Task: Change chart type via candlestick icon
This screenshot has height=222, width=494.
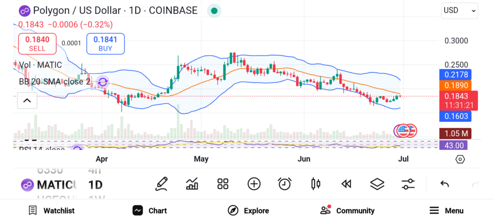Action: [x=316, y=184]
